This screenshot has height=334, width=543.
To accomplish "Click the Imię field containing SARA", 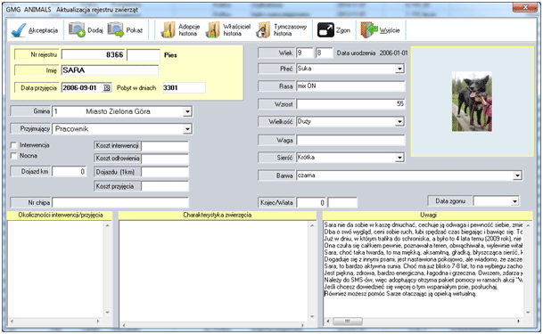I will (110, 70).
